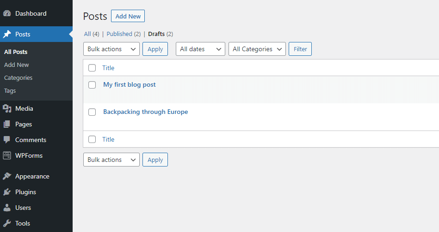Open the top Bulk actions dropdown
This screenshot has width=439, height=232.
[x=111, y=49]
